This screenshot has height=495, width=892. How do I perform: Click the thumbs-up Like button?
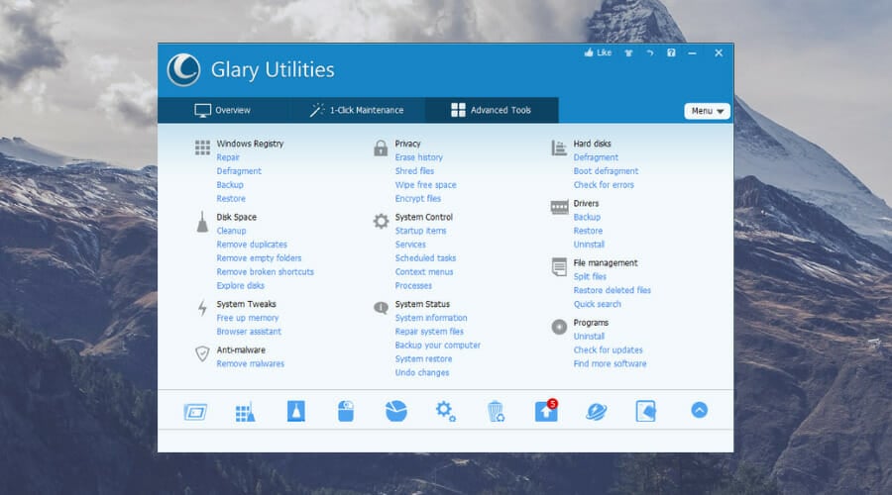[598, 52]
